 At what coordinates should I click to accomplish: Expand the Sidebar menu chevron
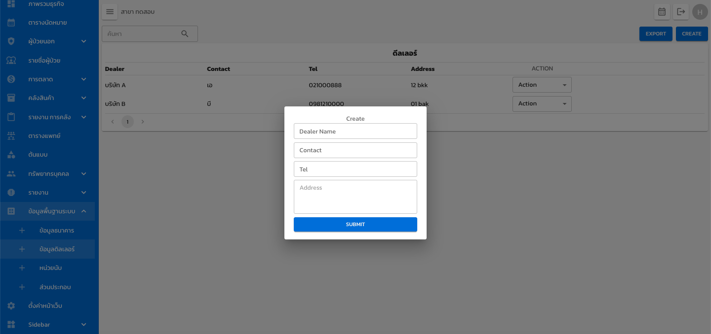pyautogui.click(x=84, y=325)
